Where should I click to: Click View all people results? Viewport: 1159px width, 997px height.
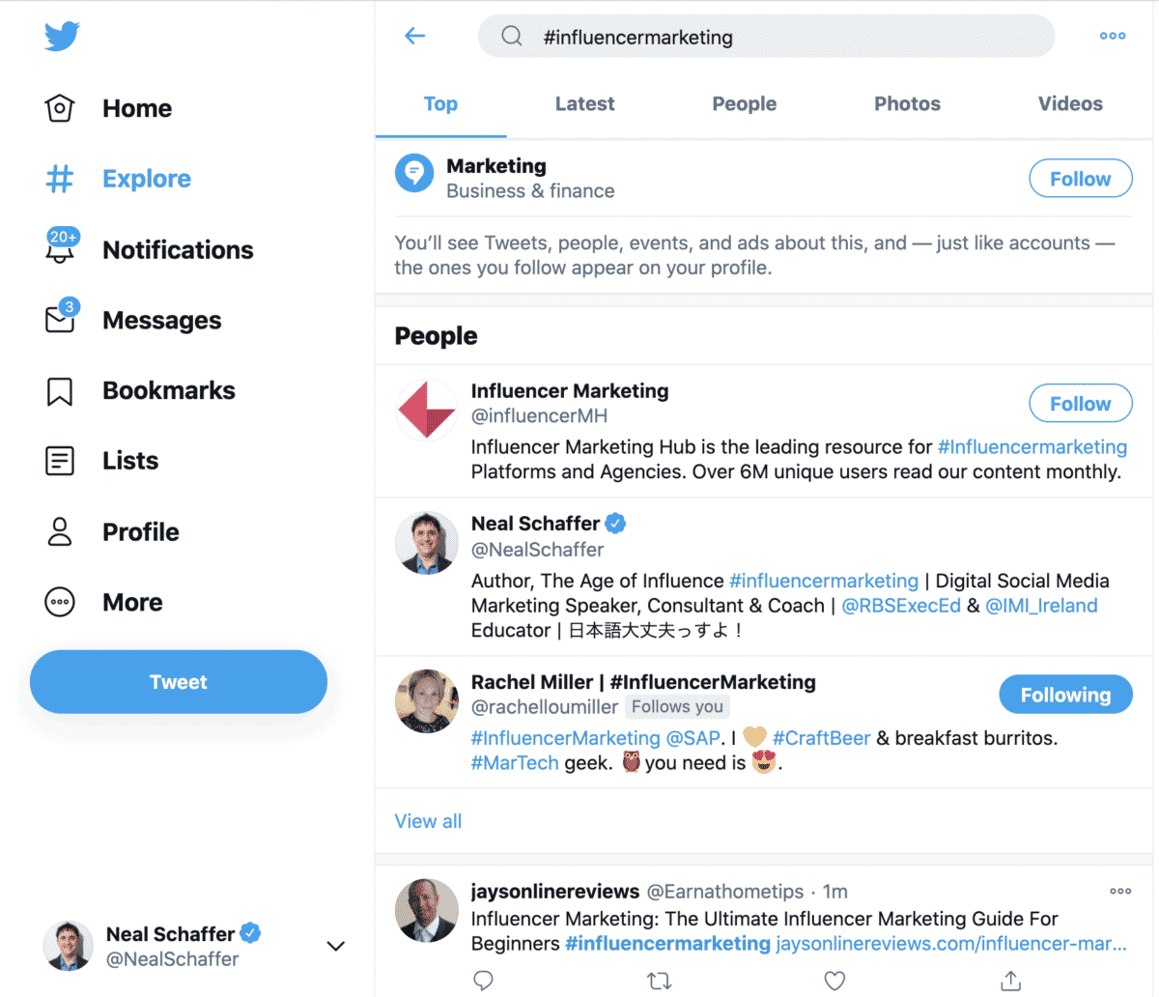click(x=428, y=820)
